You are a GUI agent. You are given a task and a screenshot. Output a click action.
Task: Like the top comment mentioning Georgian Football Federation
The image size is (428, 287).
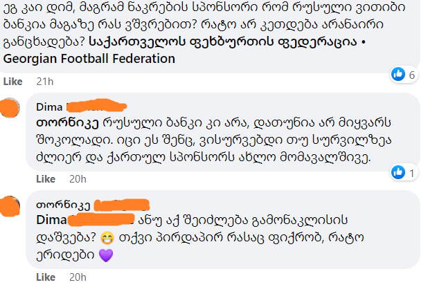13,81
